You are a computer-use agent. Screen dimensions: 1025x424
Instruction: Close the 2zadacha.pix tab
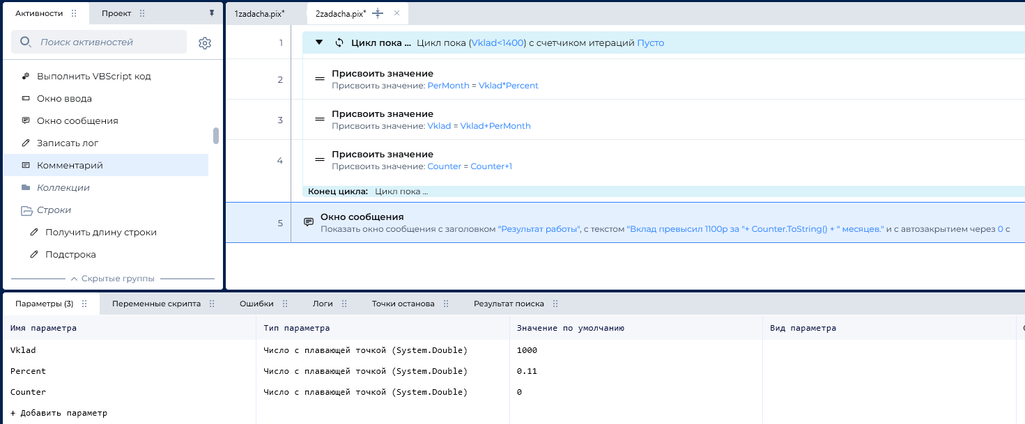(396, 13)
